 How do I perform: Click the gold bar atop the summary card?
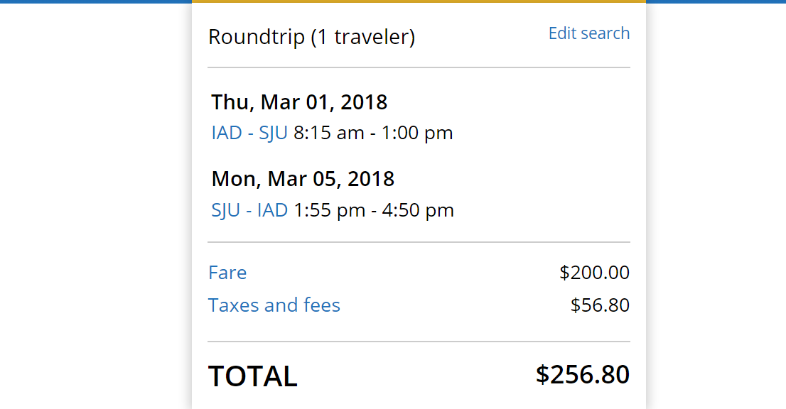click(419, 1)
